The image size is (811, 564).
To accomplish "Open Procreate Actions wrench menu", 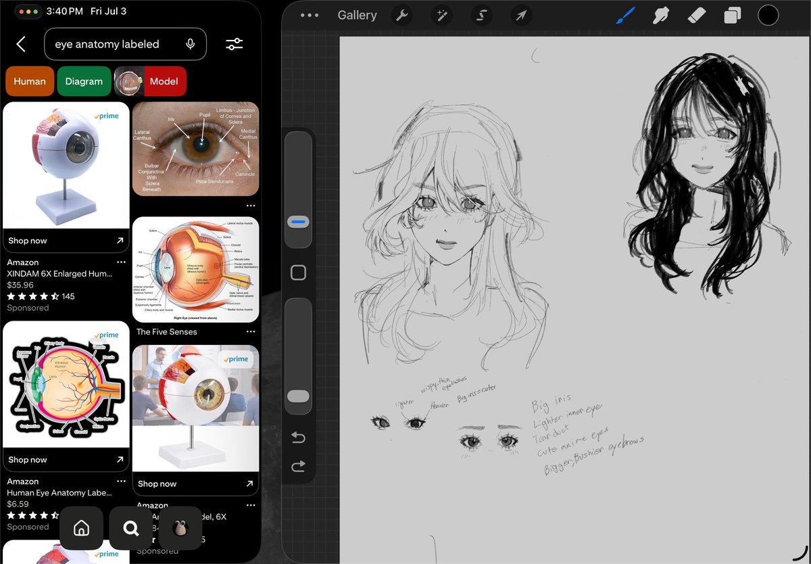I will (402, 15).
